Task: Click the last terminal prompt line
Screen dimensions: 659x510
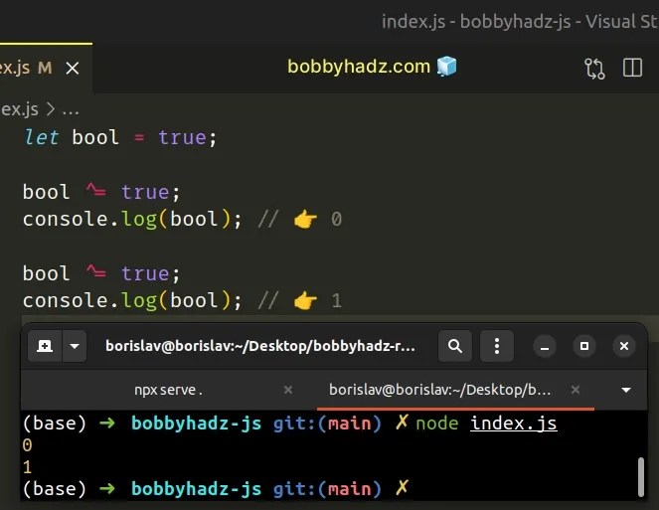Action: (x=216, y=489)
